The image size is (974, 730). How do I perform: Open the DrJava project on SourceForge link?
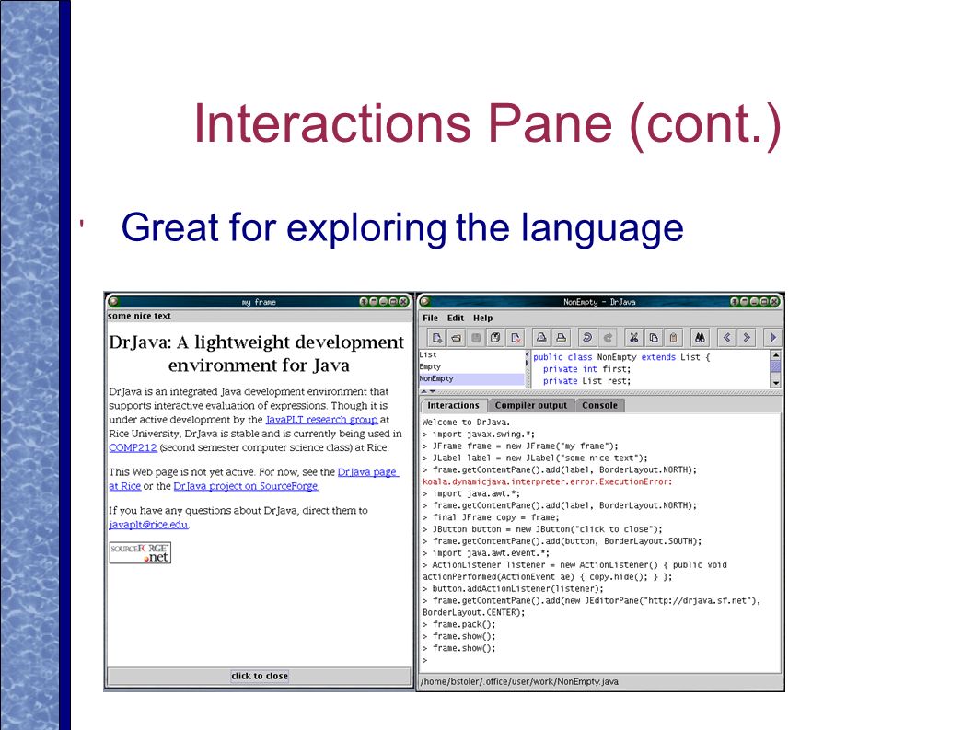[246, 486]
